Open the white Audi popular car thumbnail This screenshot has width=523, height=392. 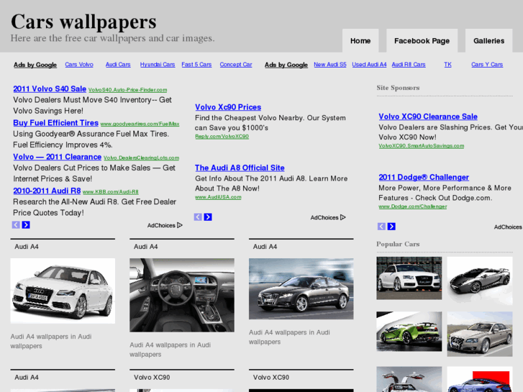409,278
